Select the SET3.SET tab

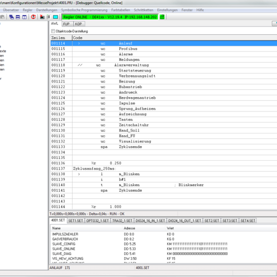(x=230, y=220)
